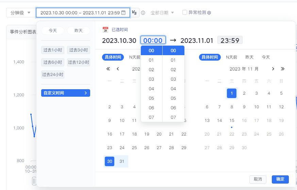The image size is (297, 190).
Task: Enable the 异常检测 checkbox
Action: [x=185, y=12]
